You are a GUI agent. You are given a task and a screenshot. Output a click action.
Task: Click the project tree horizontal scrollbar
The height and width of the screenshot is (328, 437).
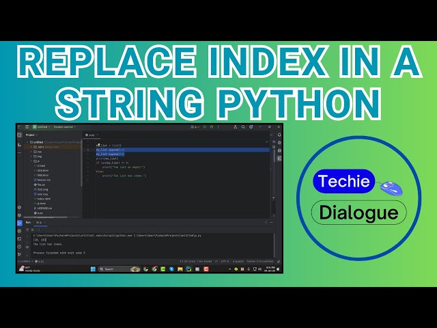pos(45,217)
